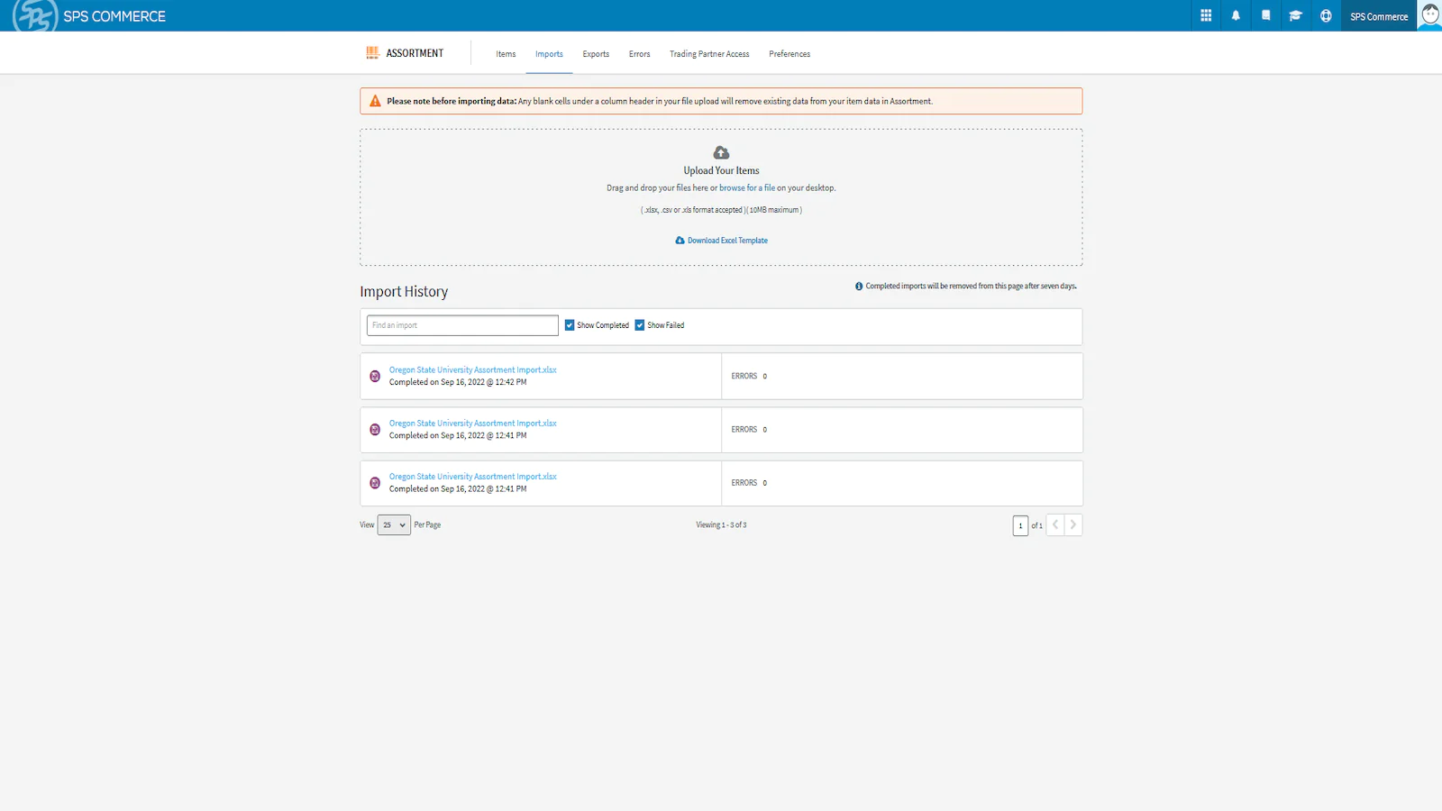The height and width of the screenshot is (811, 1442).
Task: Click the upload cloud icon
Action: coord(721,152)
